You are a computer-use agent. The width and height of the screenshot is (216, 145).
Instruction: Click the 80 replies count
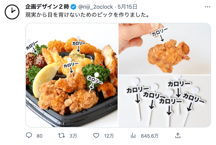coord(39,136)
